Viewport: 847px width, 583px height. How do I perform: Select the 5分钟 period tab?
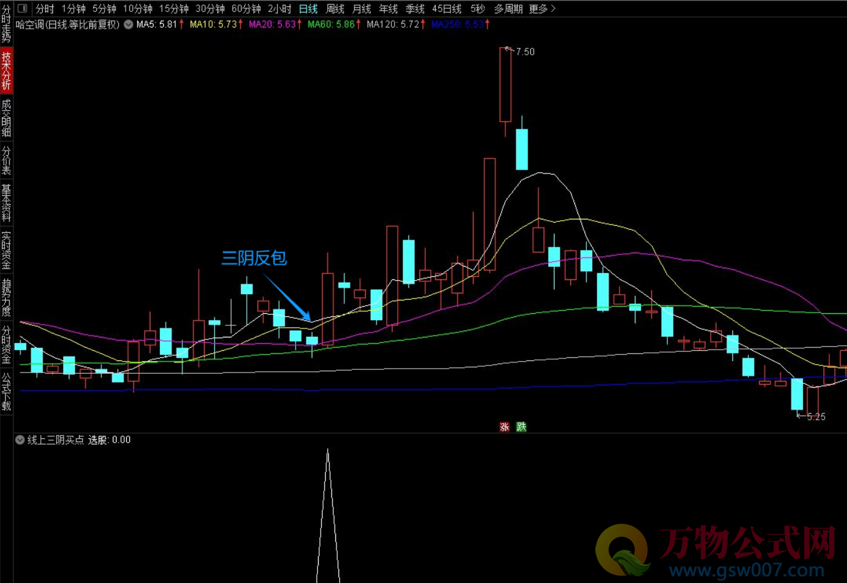[x=104, y=9]
